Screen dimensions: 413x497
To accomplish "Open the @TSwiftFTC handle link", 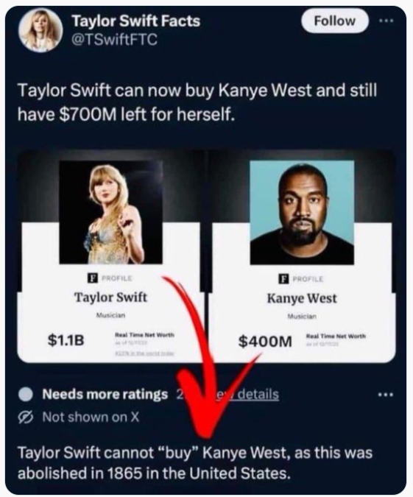I will click(115, 40).
